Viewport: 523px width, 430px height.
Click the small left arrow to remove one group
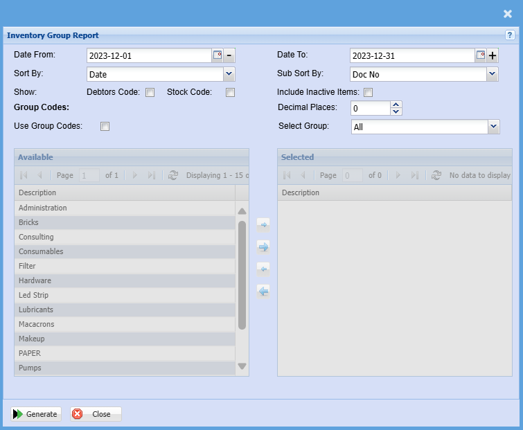(263, 269)
